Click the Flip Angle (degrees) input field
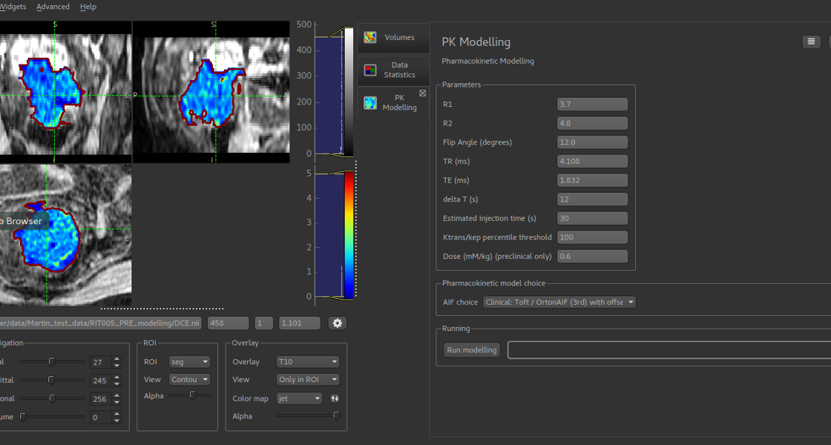831x445 pixels. coord(592,142)
